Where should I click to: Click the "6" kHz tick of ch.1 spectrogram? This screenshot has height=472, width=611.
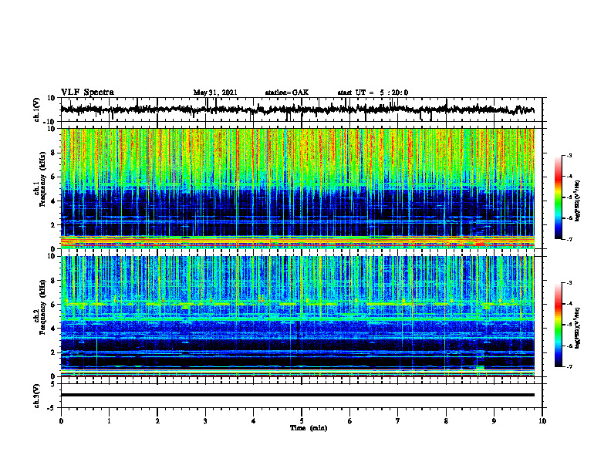54,177
